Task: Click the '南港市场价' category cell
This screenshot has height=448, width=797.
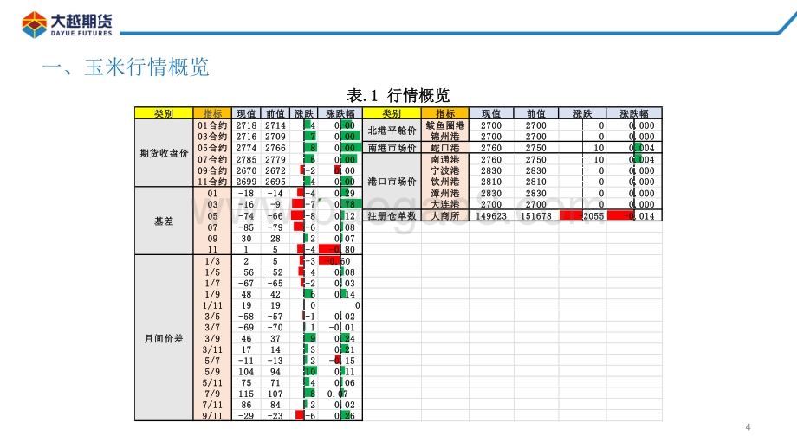Action: 392,148
